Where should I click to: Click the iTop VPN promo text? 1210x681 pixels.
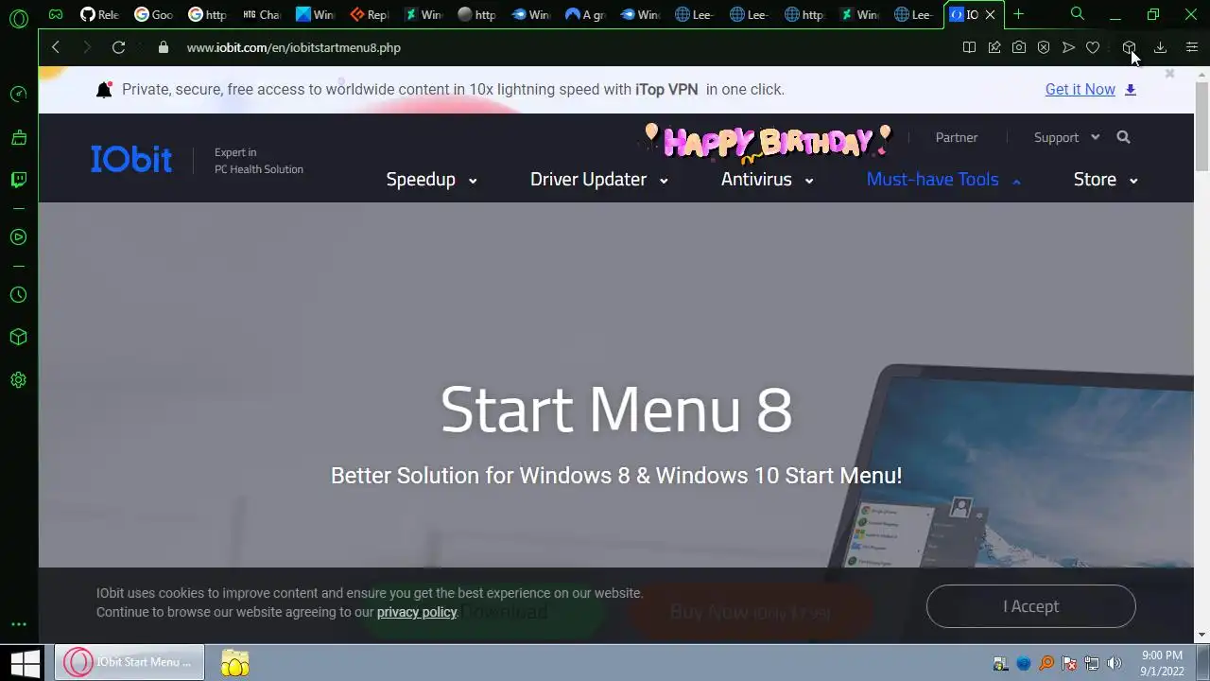point(453,89)
